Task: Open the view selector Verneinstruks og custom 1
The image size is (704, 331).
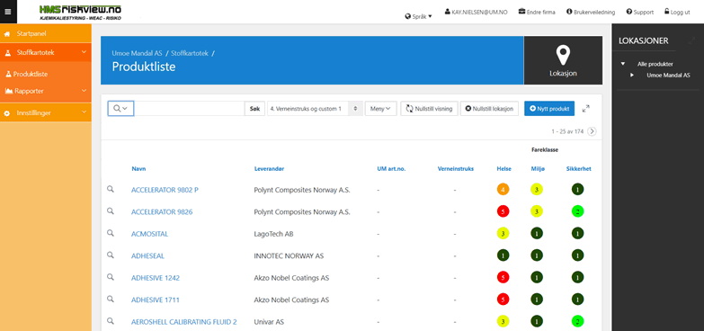Action: (x=315, y=109)
